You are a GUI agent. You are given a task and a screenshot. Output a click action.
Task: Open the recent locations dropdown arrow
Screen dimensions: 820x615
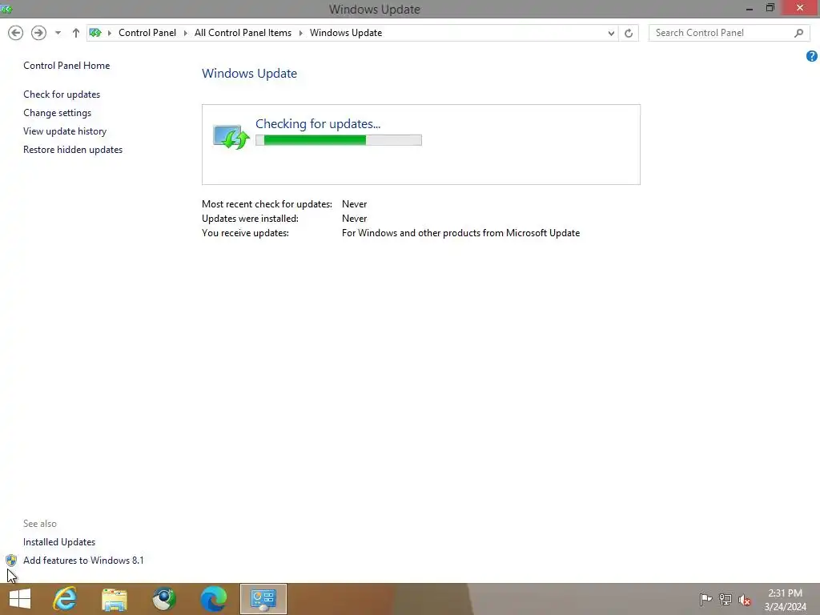click(58, 33)
